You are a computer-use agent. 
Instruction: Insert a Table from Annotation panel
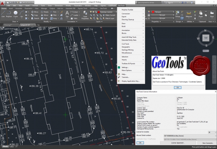[x=74, y=18]
